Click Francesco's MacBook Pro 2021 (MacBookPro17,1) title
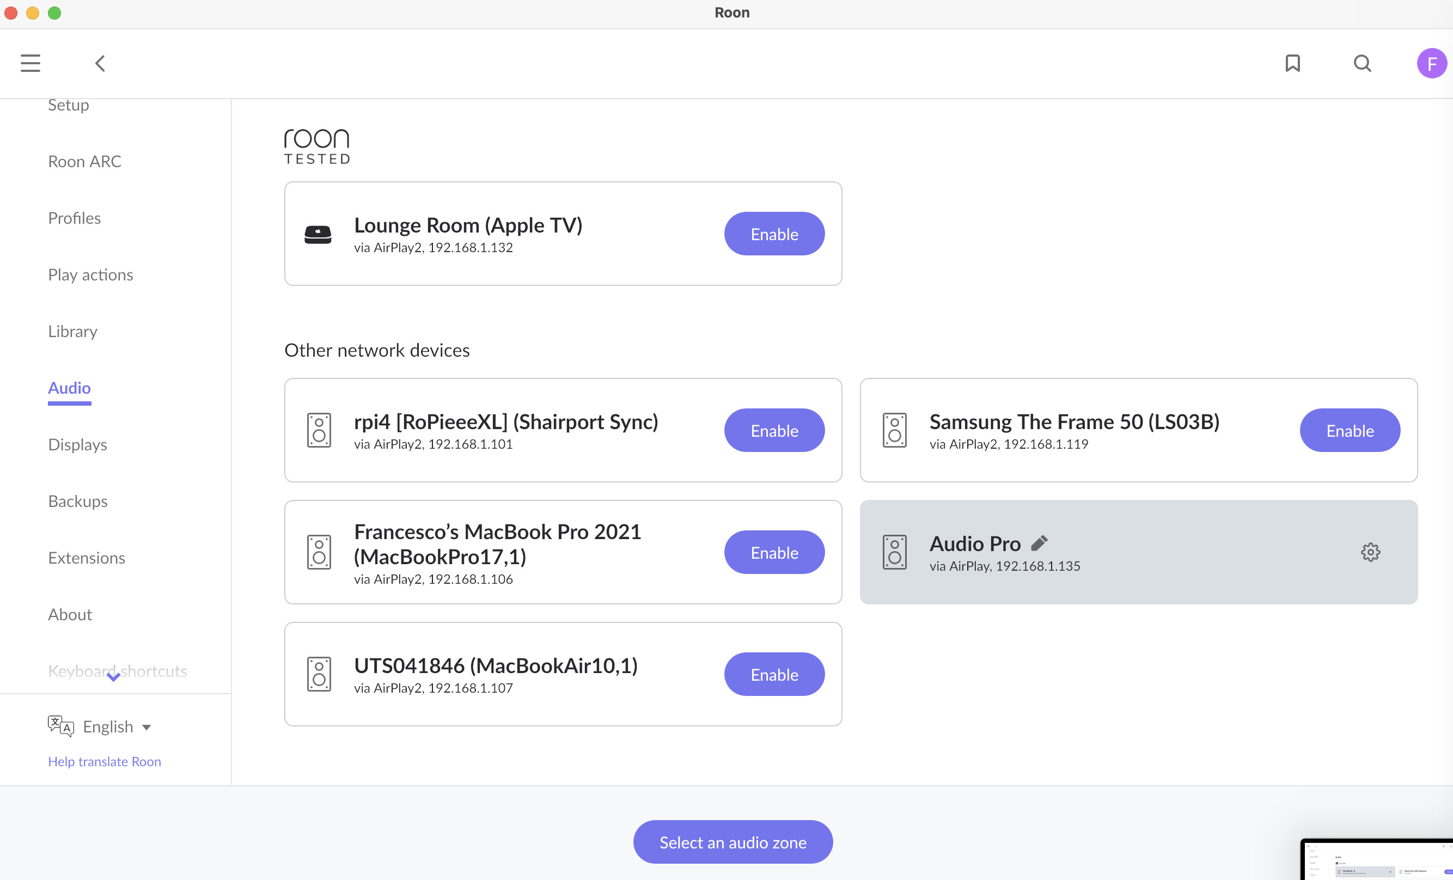1453x880 pixels. pyautogui.click(x=497, y=544)
